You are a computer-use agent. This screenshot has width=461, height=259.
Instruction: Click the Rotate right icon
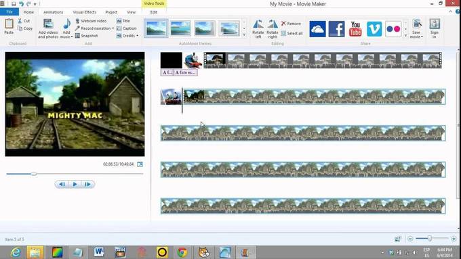point(273,24)
